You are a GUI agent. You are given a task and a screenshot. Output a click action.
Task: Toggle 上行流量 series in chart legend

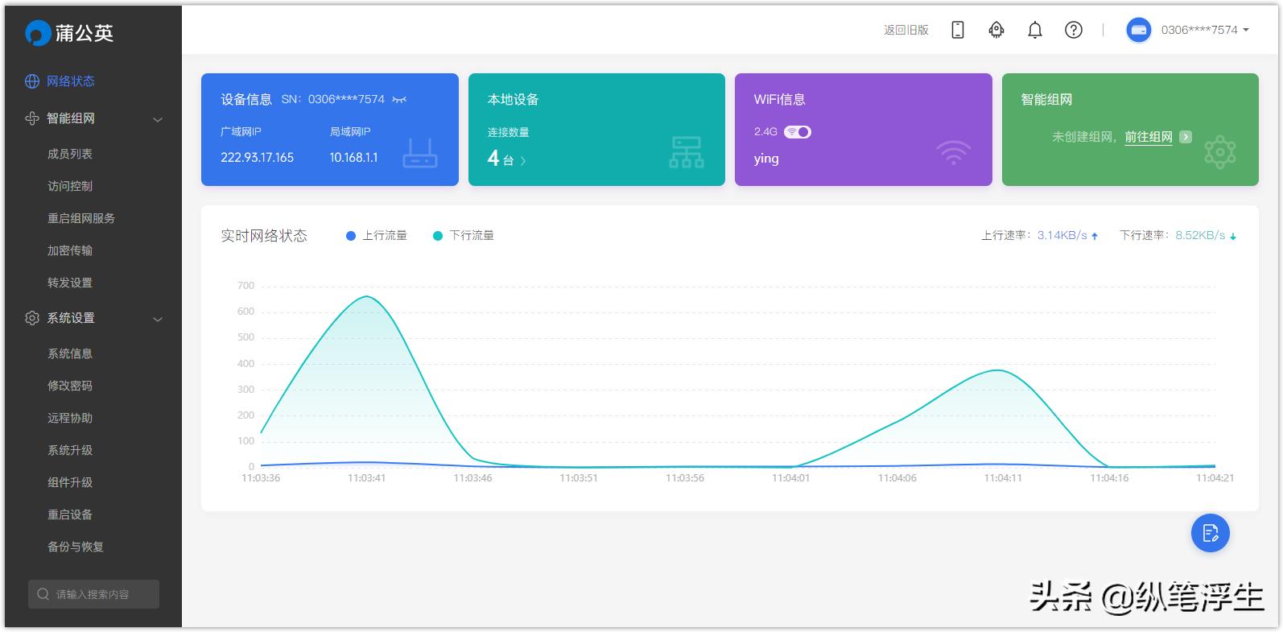tap(376, 236)
